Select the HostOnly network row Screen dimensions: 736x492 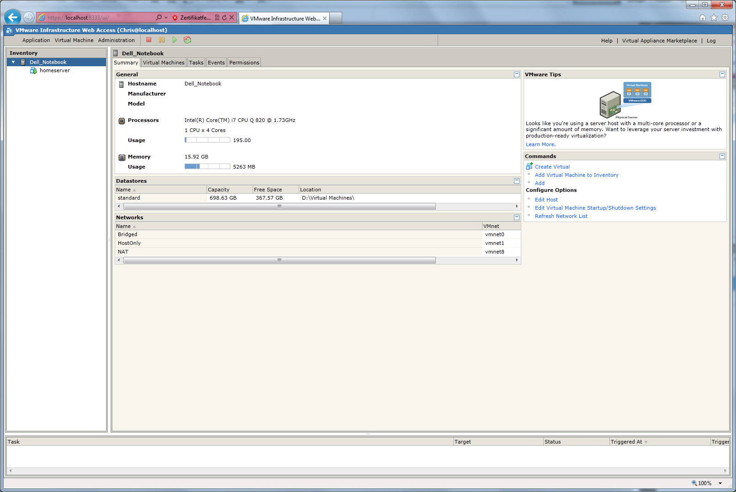point(318,243)
